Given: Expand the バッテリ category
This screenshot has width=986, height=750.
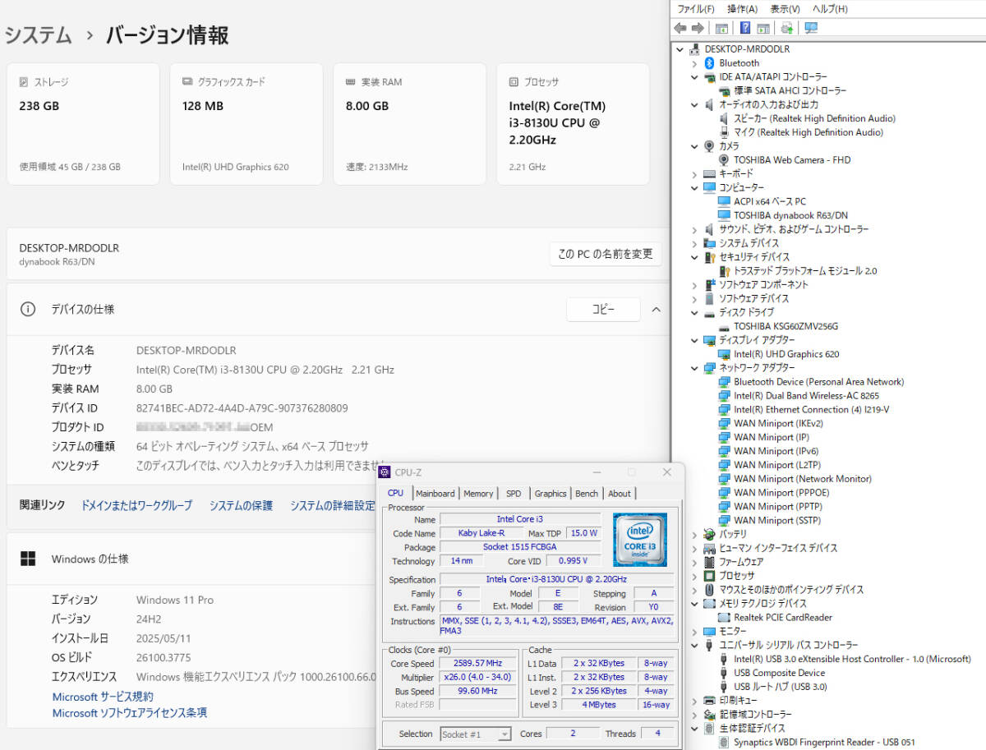Looking at the screenshot, I should [x=695, y=535].
